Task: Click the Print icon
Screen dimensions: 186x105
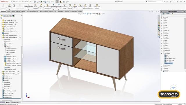Action: tap(49, 2)
